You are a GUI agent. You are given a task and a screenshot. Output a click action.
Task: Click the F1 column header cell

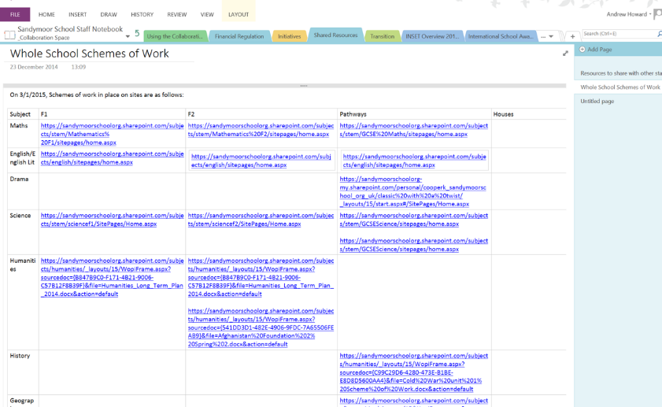(x=112, y=114)
